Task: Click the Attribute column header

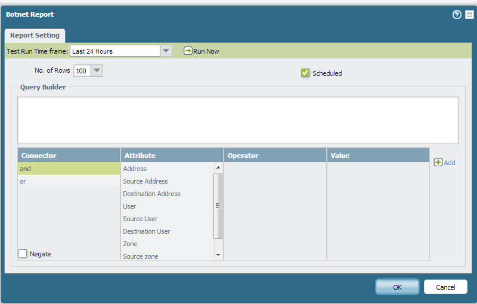Action: [172, 156]
